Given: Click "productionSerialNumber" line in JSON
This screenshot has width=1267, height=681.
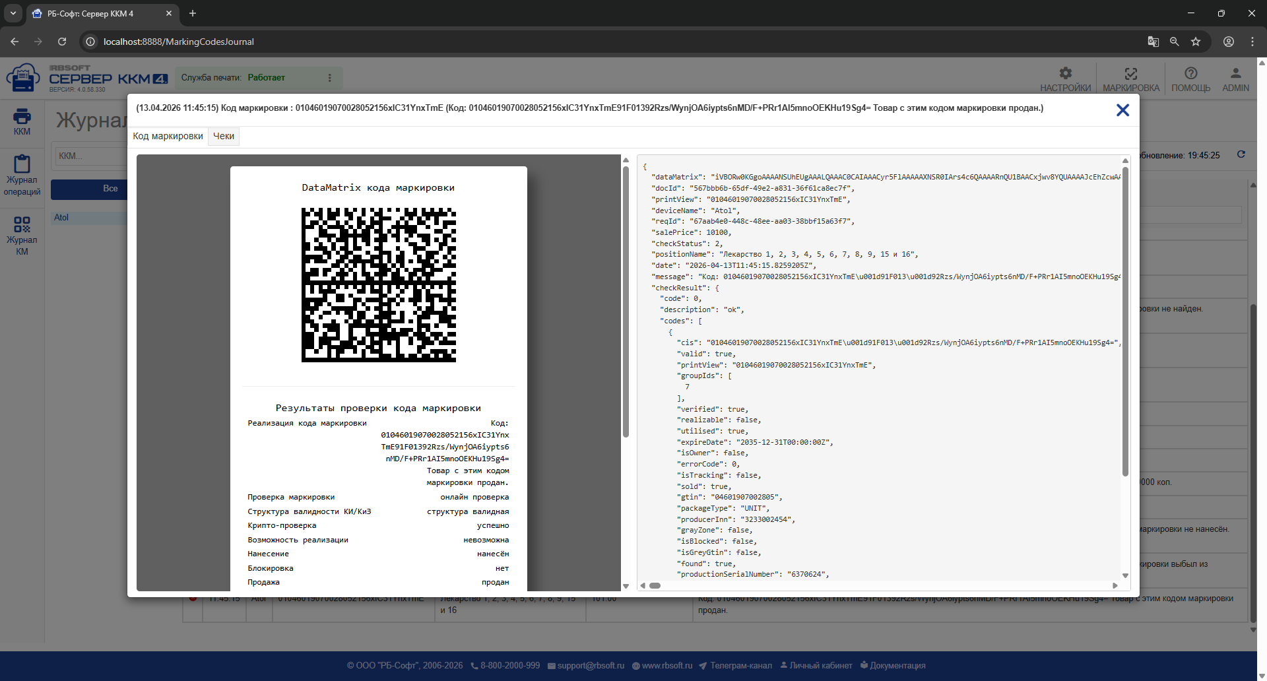Looking at the screenshot, I should click(x=753, y=574).
